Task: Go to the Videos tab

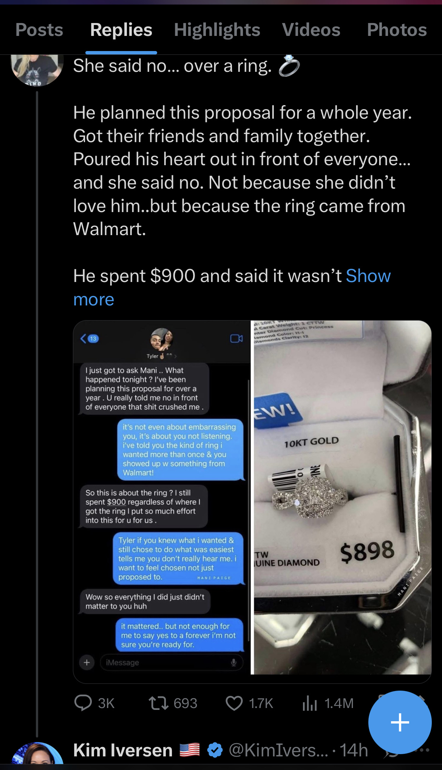Action: pos(311,30)
